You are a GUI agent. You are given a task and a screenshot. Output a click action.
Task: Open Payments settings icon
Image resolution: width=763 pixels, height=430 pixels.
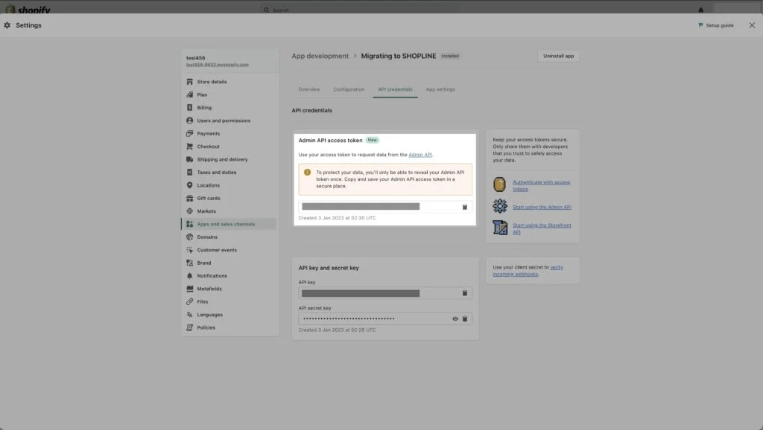(x=189, y=134)
